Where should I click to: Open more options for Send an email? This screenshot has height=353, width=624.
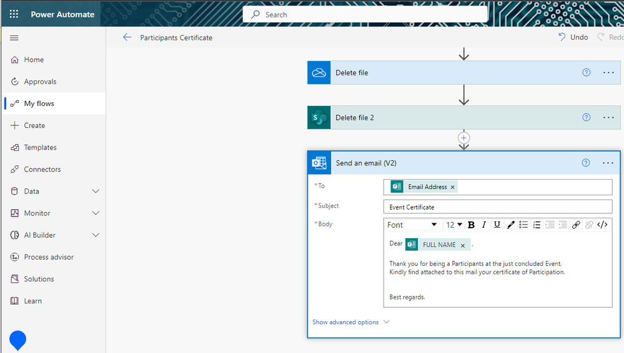tap(608, 163)
